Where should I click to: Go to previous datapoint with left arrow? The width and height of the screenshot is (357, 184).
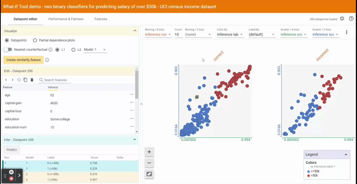coord(6,80)
